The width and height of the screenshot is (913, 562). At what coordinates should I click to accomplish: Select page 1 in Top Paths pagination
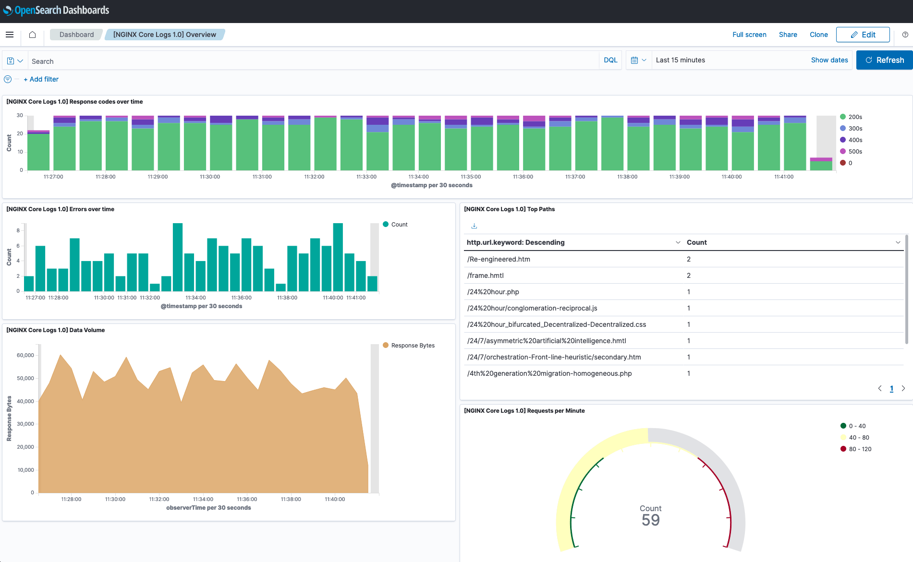tap(891, 389)
